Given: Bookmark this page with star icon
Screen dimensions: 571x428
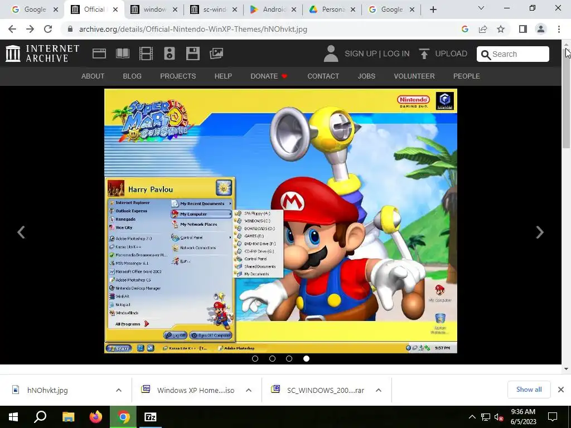Looking at the screenshot, I should tap(501, 29).
